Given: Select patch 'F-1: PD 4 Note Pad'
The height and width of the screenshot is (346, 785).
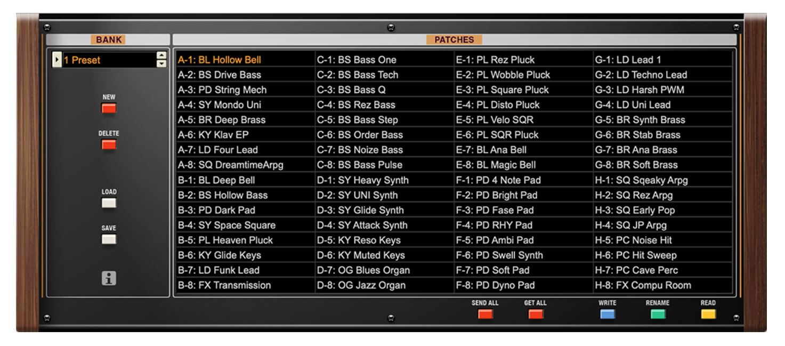Looking at the screenshot, I should click(524, 180).
